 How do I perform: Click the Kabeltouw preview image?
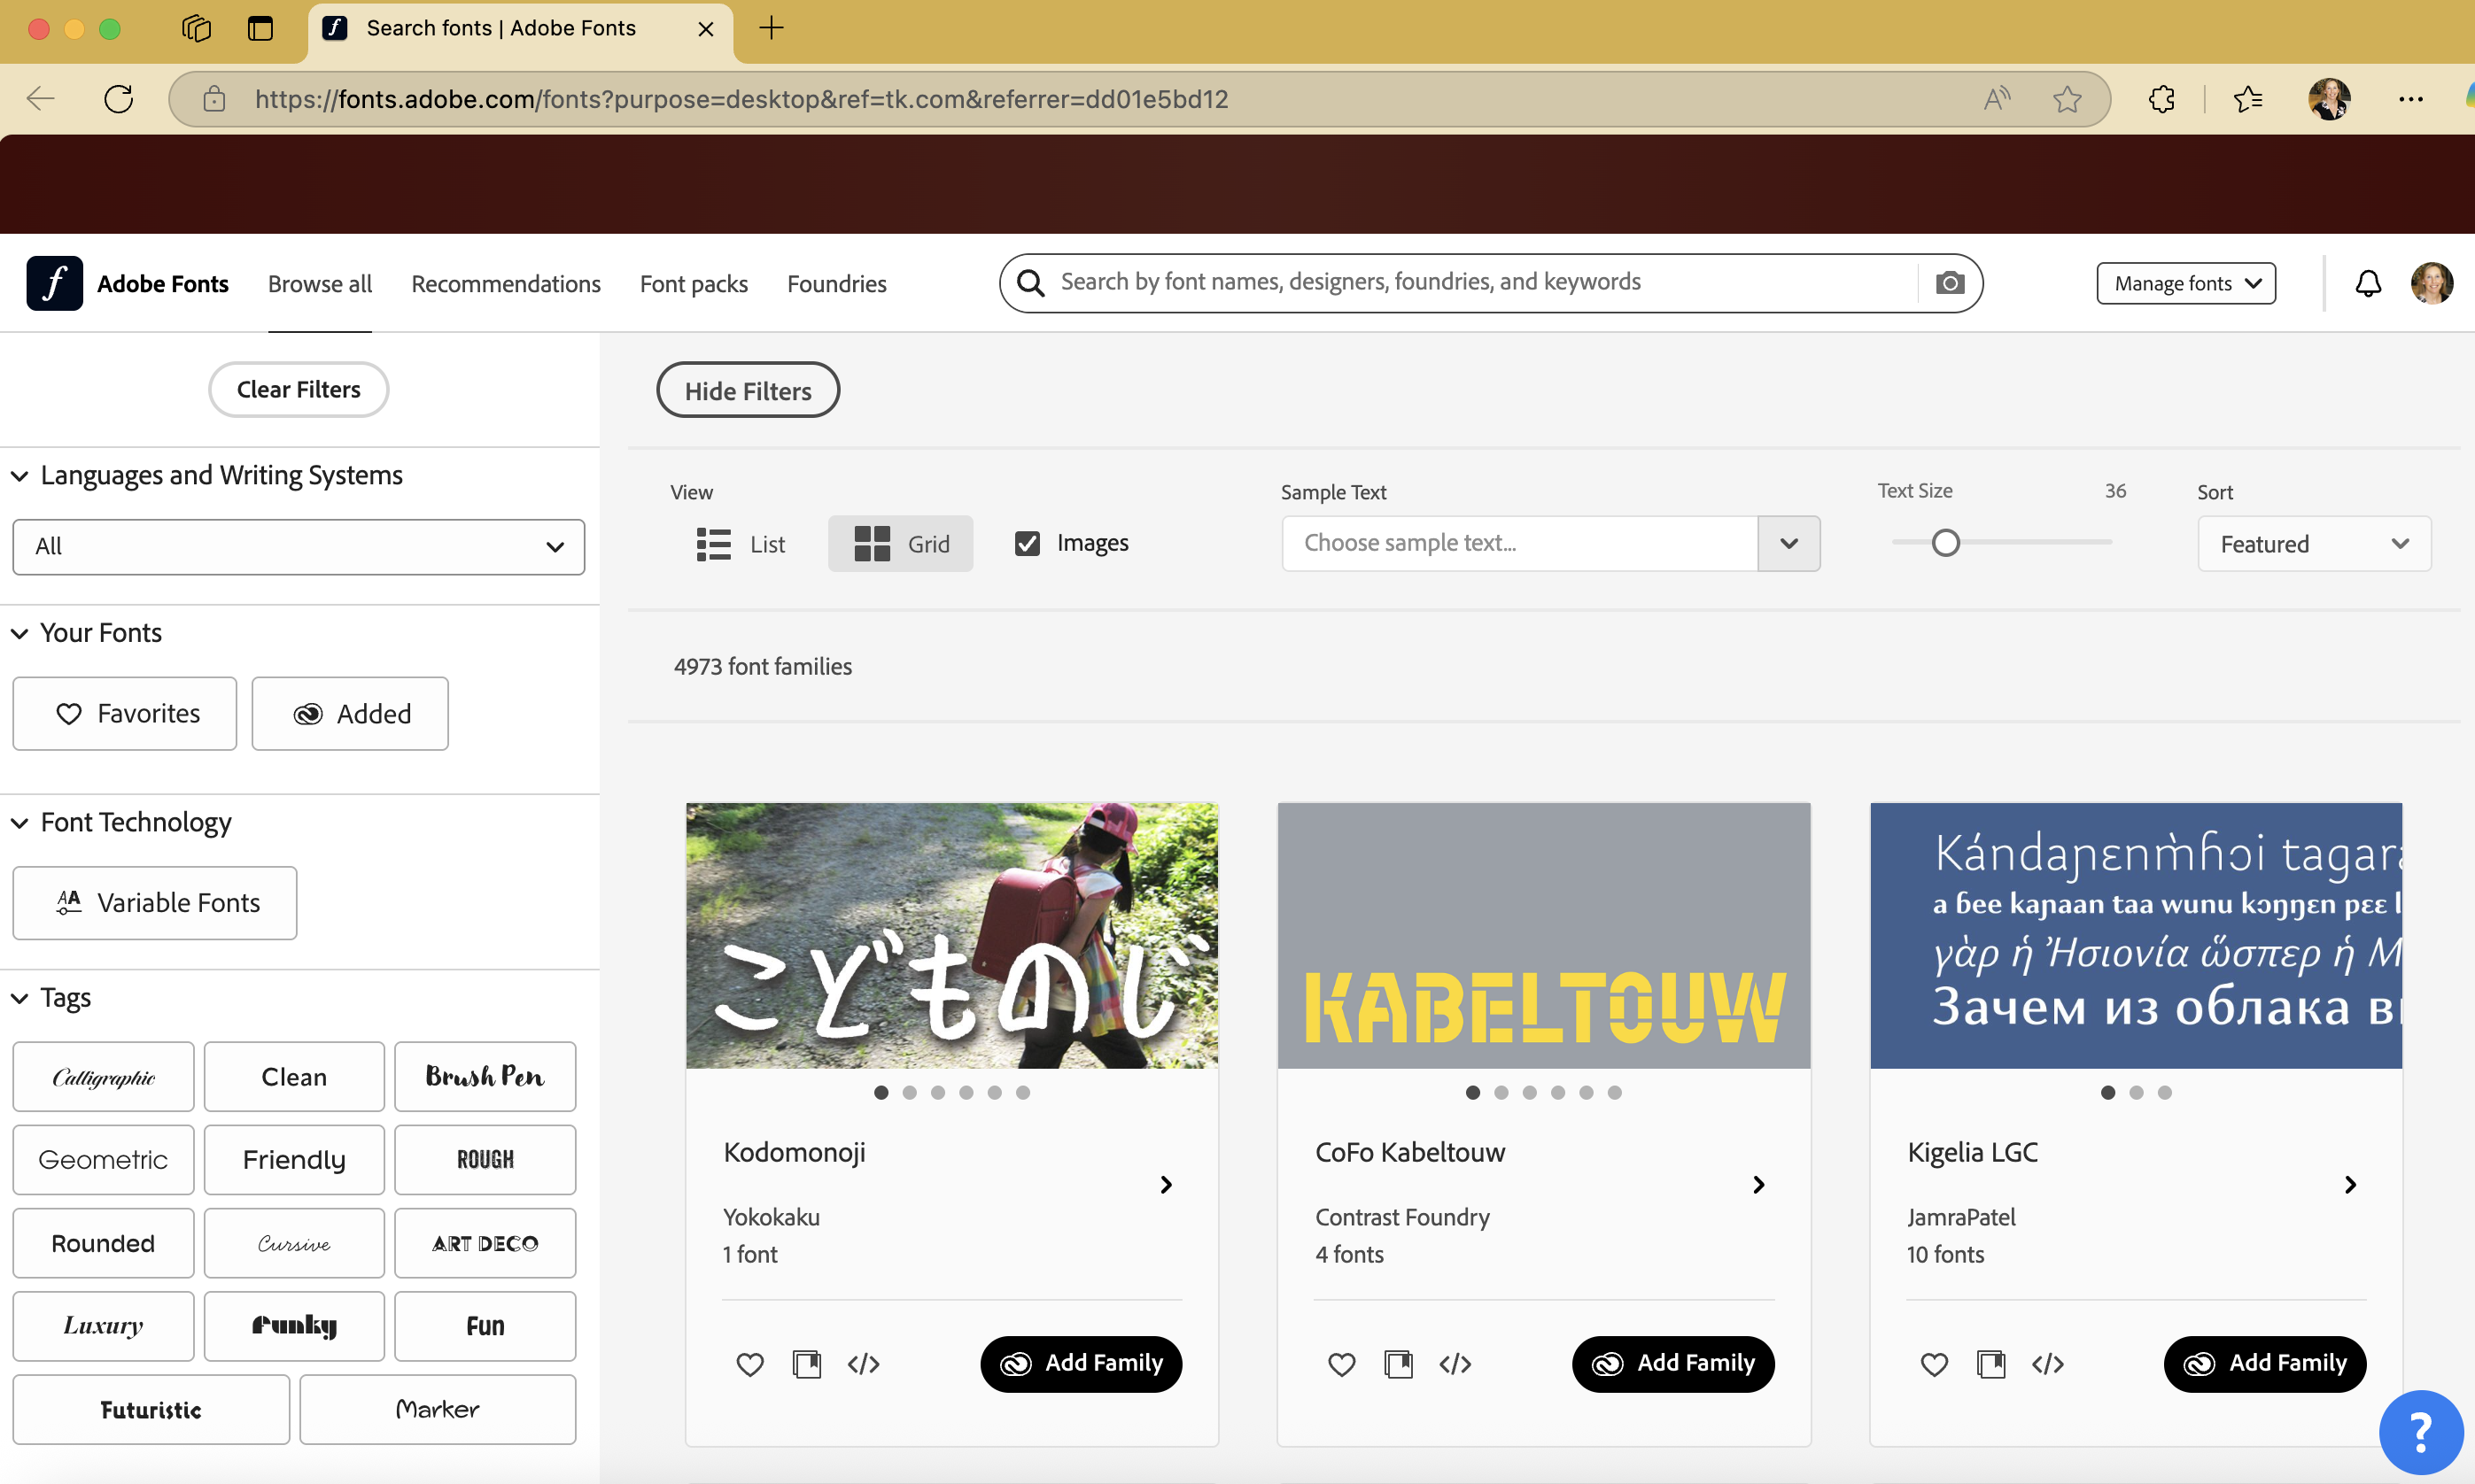pos(1544,935)
